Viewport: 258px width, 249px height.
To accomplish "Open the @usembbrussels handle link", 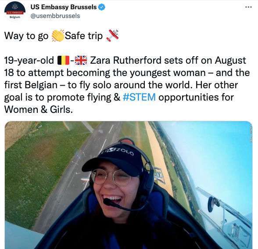I will (55, 16).
